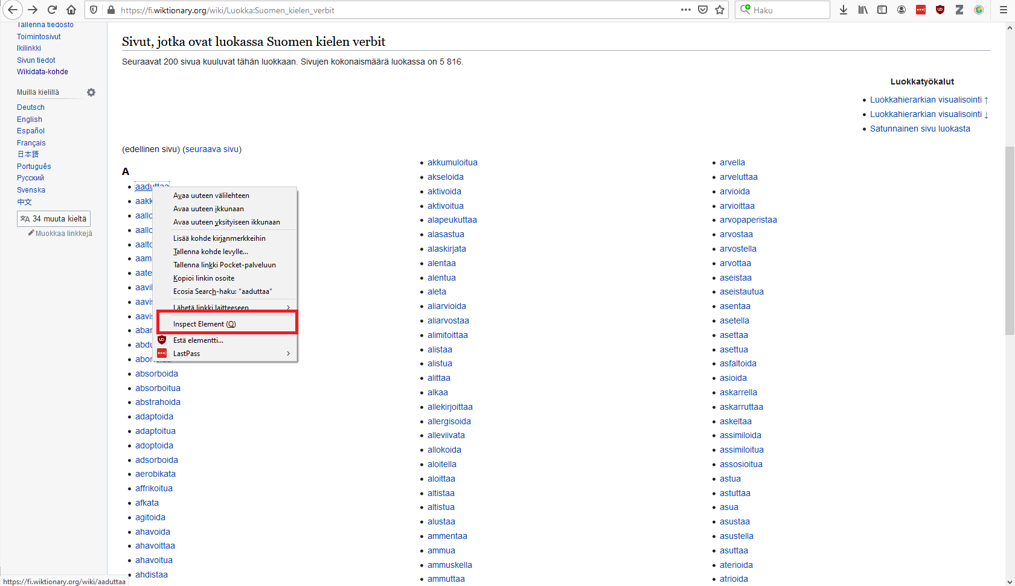Click the browser back arrow button
The image size is (1015, 586).
click(x=13, y=10)
